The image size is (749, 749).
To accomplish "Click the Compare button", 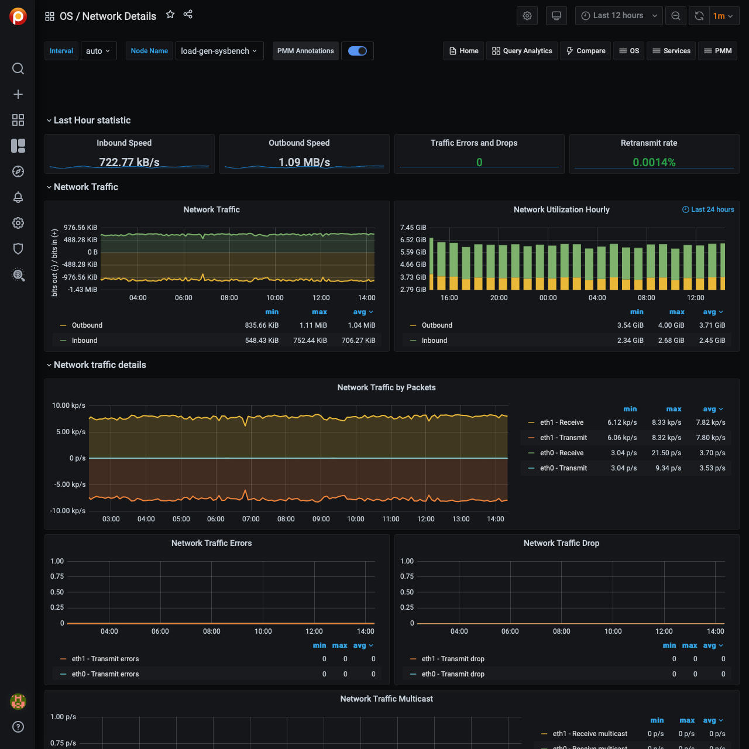I will click(586, 51).
